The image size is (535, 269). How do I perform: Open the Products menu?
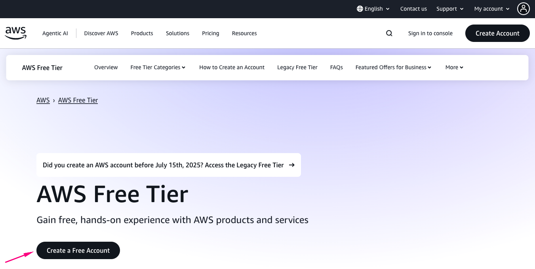[x=142, y=33]
